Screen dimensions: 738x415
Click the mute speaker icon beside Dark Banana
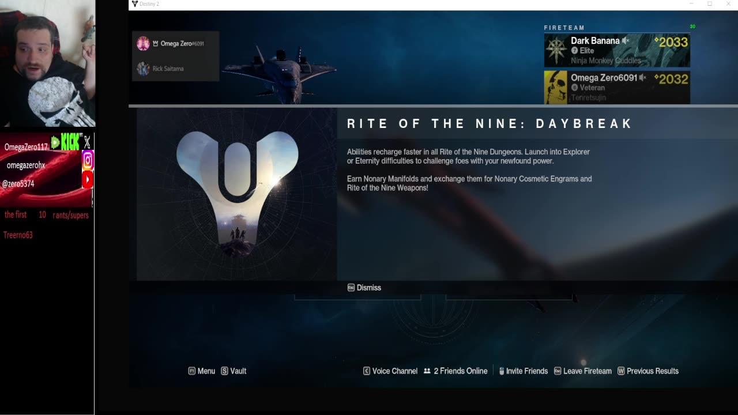click(x=626, y=41)
